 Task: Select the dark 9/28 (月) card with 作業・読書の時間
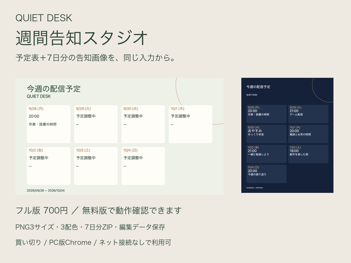point(266,114)
